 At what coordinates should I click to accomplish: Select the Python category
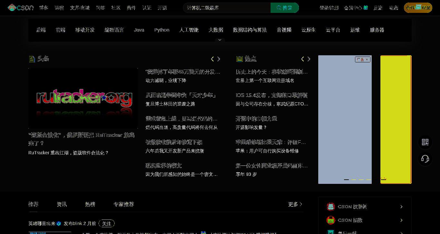[162, 30]
